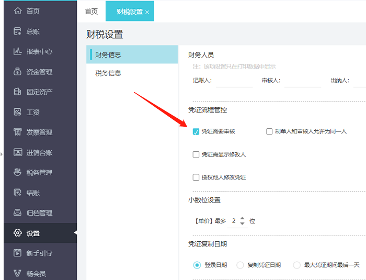Click the 审核人 input field
Image resolution: width=366 pixels, height=280 pixels.
point(303,81)
